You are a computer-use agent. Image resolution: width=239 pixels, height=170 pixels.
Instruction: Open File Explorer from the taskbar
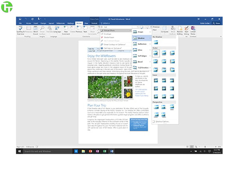click(83, 151)
